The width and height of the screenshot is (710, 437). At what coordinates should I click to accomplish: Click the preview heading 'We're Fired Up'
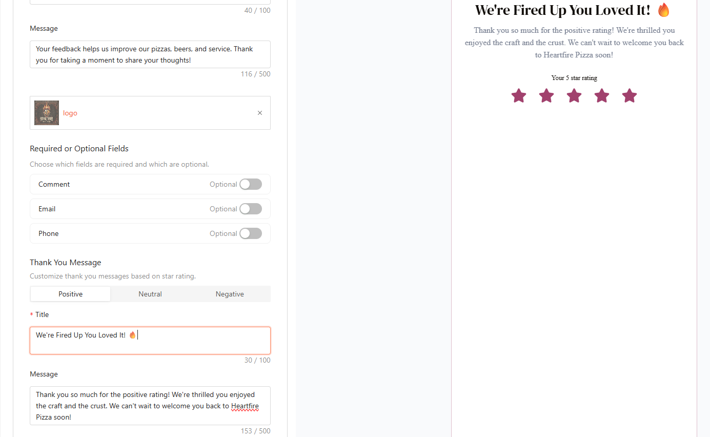point(562,10)
